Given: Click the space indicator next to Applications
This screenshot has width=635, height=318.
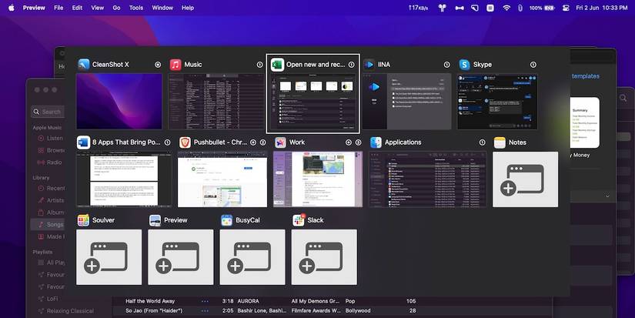Looking at the screenshot, I should click(x=482, y=142).
